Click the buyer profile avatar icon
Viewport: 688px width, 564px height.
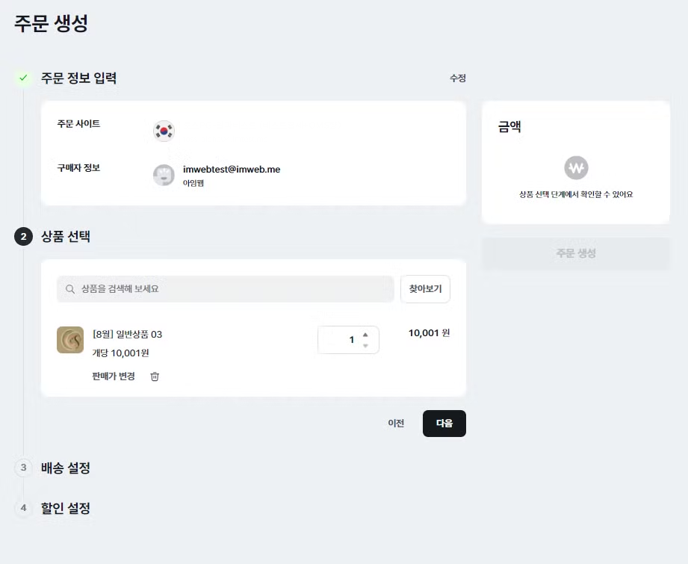164,175
